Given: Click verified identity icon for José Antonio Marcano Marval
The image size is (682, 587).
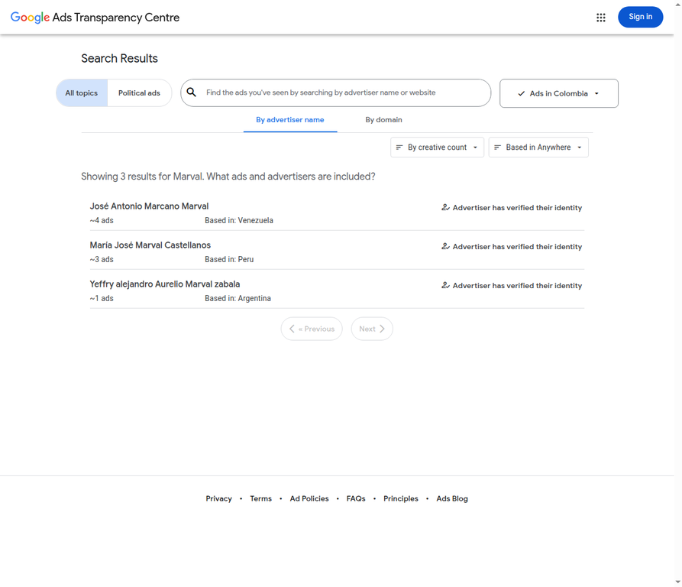Looking at the screenshot, I should coord(445,208).
